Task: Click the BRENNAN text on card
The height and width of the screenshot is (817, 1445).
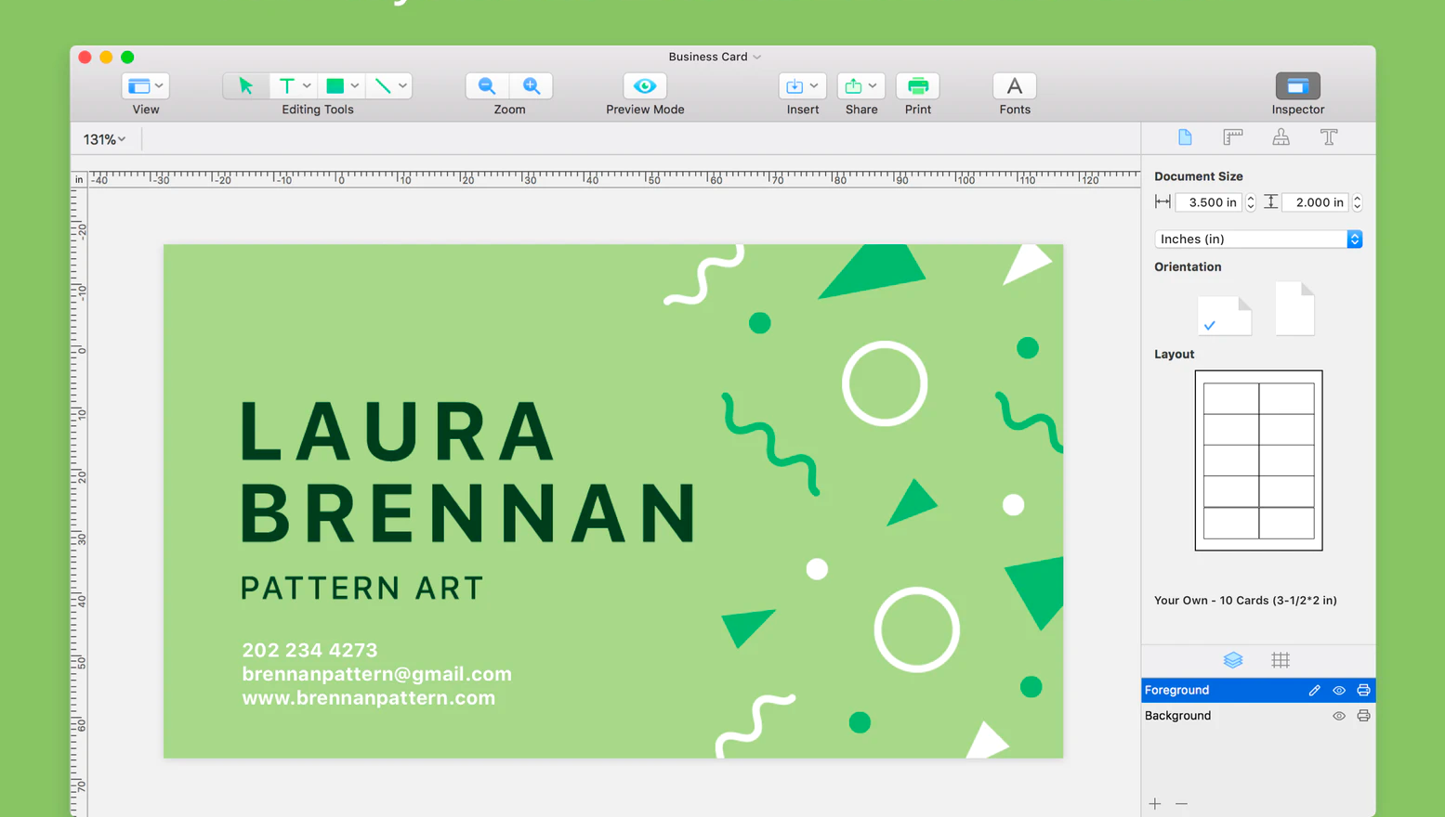Action: click(468, 512)
